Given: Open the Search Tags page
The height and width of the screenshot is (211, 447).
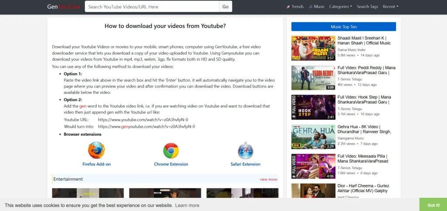Looking at the screenshot, I should coord(368,7).
